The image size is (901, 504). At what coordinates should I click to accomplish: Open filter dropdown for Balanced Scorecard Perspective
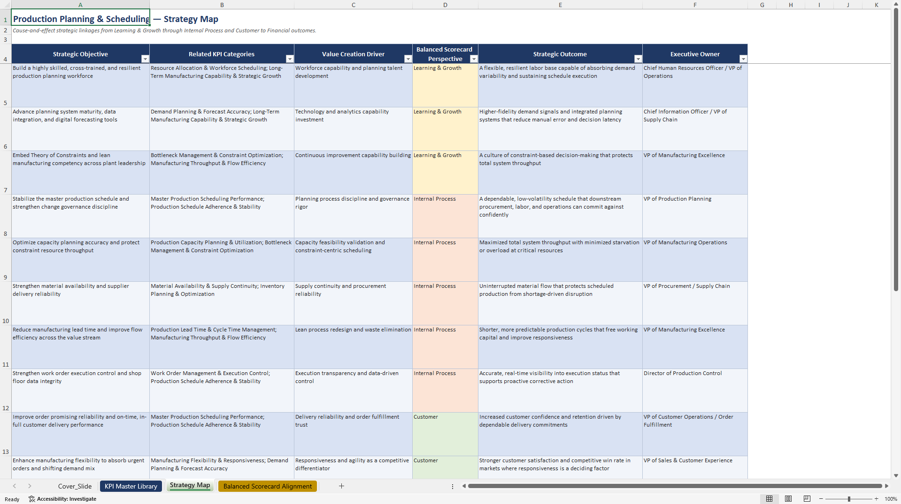(474, 59)
